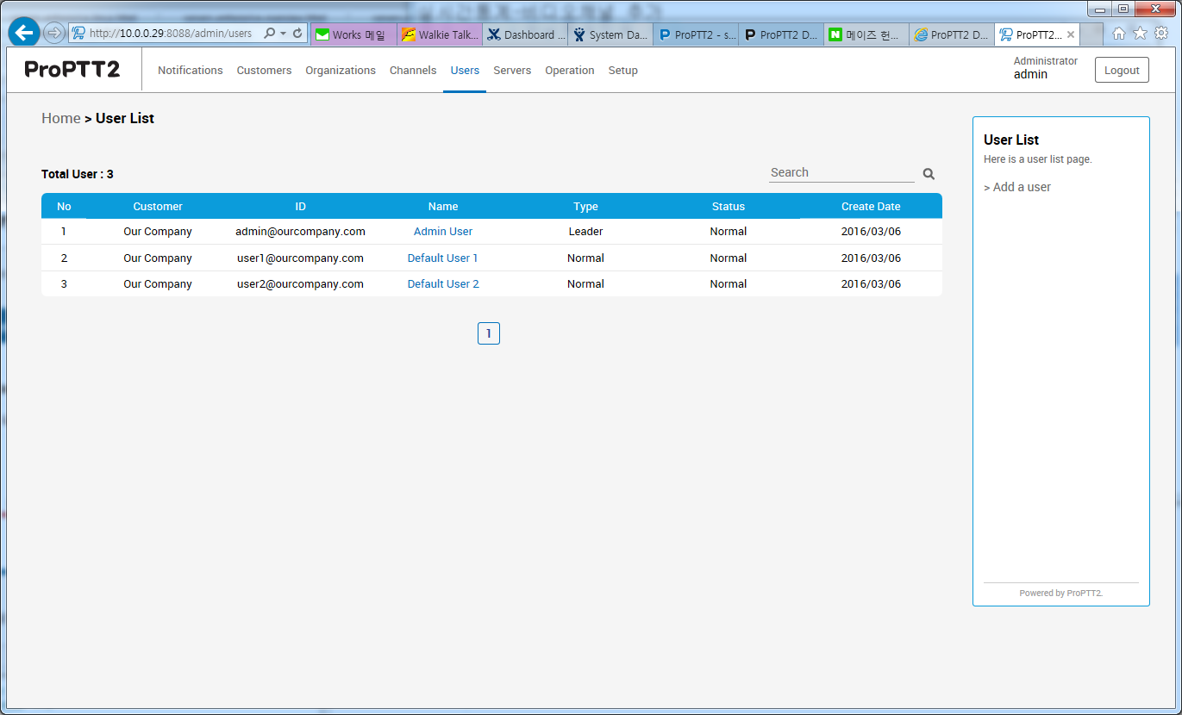
Task: Select page 1 in pagination
Action: (489, 333)
